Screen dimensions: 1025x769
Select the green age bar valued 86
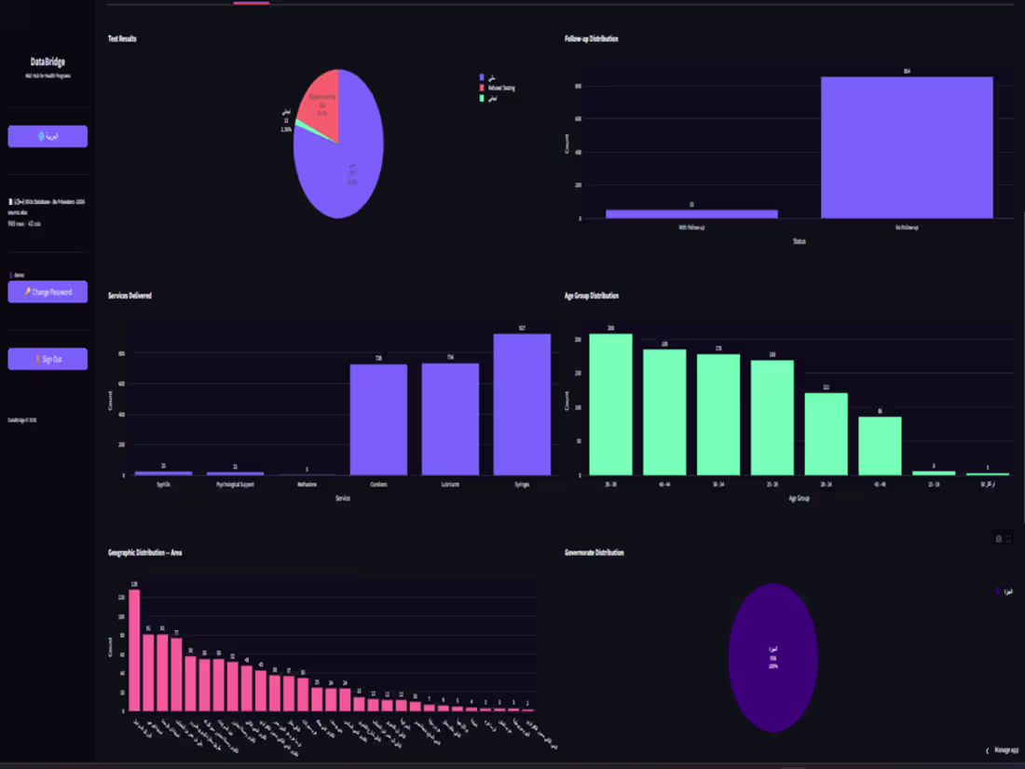pos(880,446)
